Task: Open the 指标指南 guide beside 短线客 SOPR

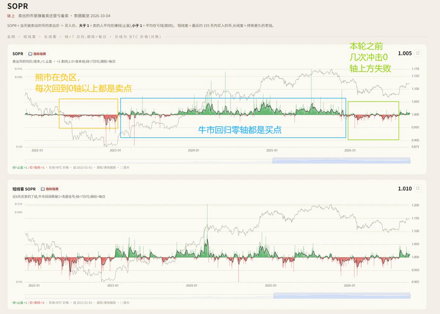Action: coord(49,189)
